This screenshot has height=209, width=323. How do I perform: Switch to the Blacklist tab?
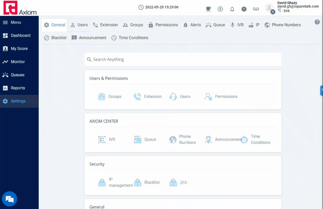point(55,38)
